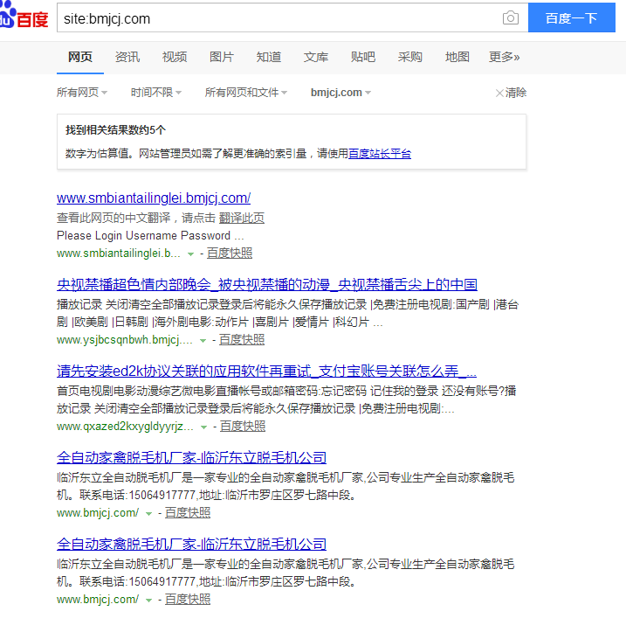Clear filters with the 清除 button

(x=511, y=93)
